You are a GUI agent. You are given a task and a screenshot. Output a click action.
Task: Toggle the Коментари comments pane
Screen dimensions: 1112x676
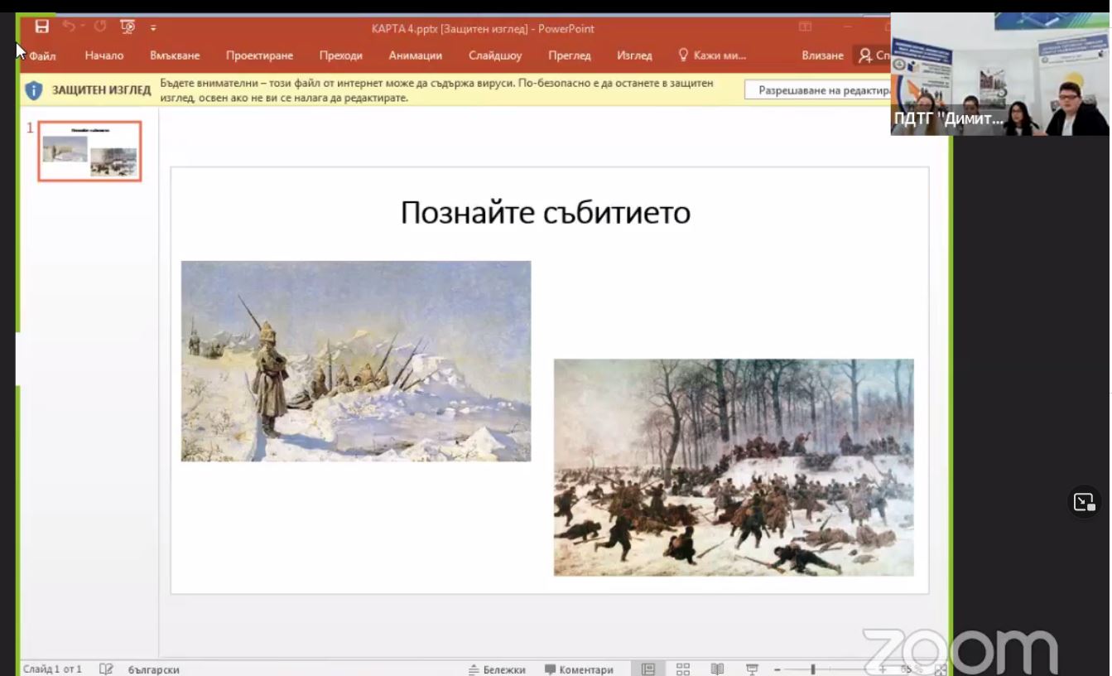pos(579,669)
